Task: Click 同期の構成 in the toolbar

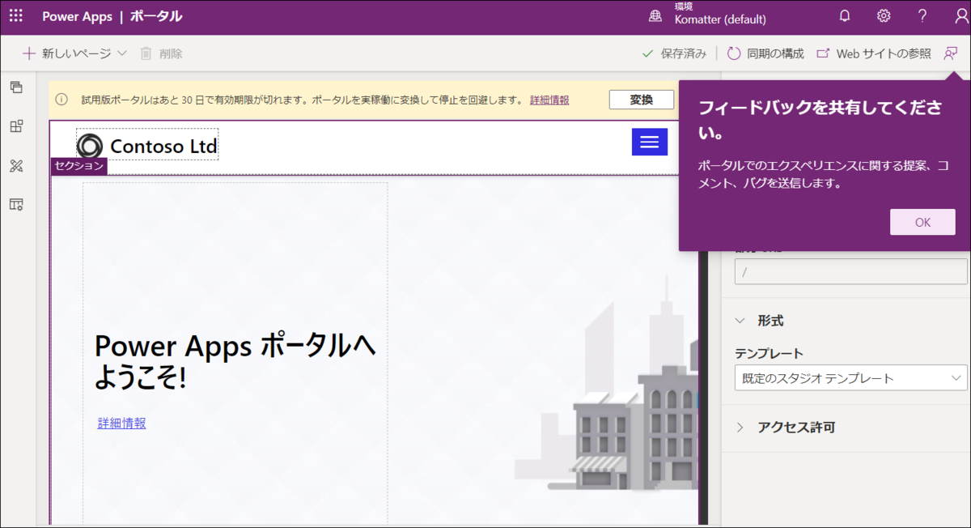Action: (765, 53)
